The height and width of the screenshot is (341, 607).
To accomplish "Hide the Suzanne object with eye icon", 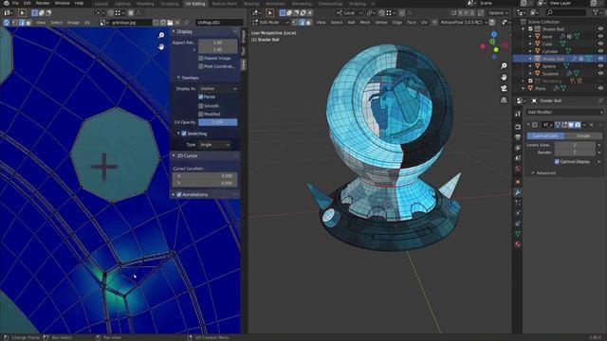I will click(600, 74).
